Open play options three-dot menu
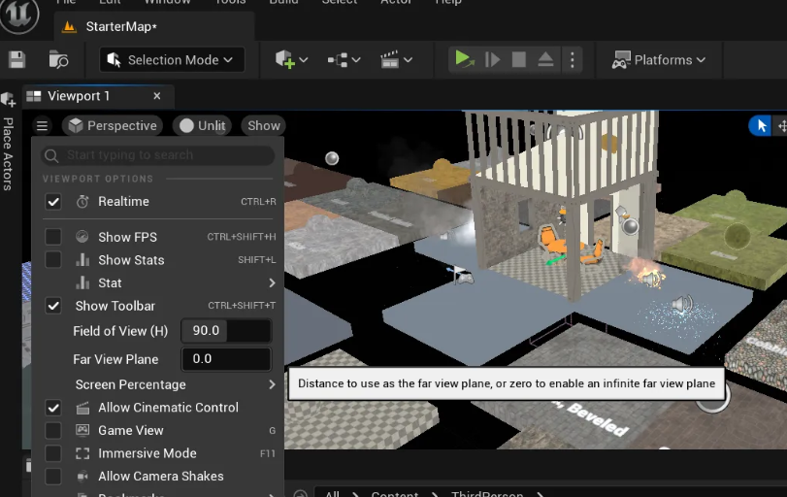Screen dimensions: 787x497 point(573,60)
